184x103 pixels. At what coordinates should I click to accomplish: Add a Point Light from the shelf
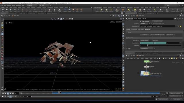(x=101, y=10)
